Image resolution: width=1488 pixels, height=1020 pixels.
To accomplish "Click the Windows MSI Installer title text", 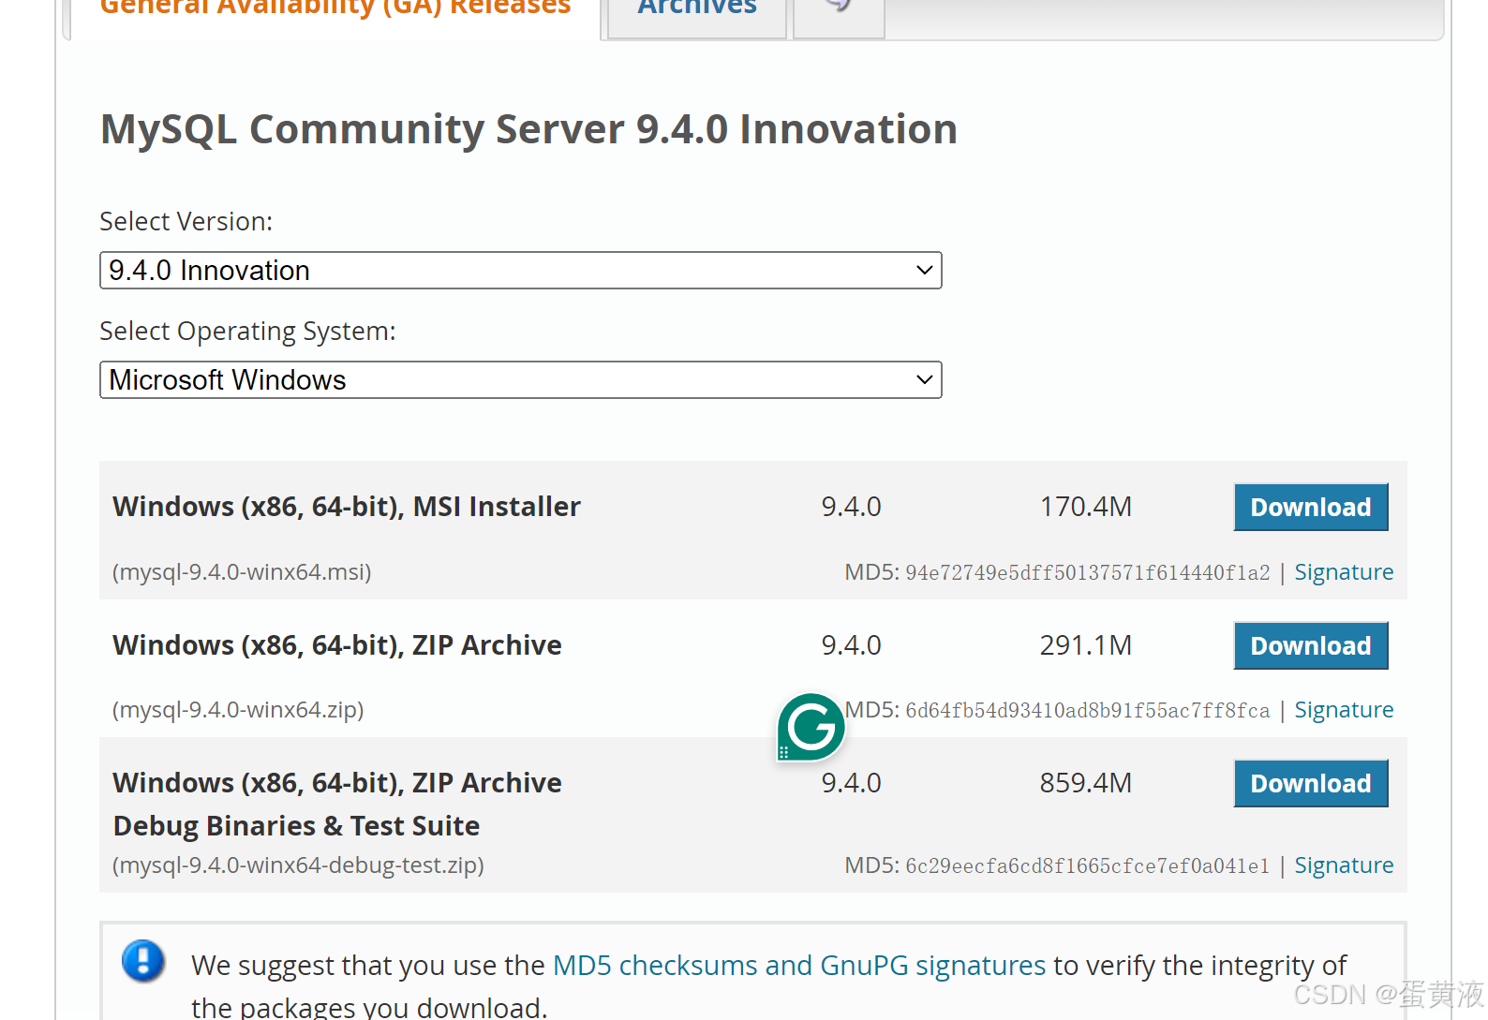I will (x=347, y=507).
